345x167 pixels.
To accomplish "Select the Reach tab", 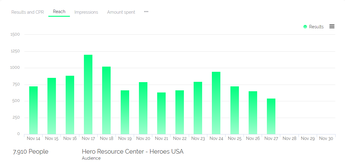I will (59, 12).
